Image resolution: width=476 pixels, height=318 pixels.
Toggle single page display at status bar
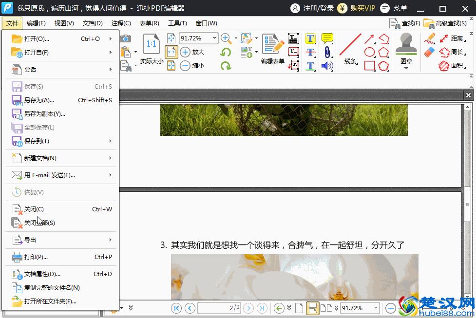pyautogui.click(x=299, y=308)
